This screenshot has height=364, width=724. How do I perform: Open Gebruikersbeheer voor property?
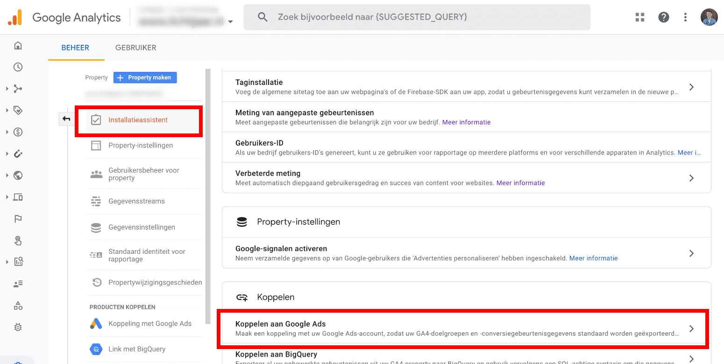click(144, 174)
